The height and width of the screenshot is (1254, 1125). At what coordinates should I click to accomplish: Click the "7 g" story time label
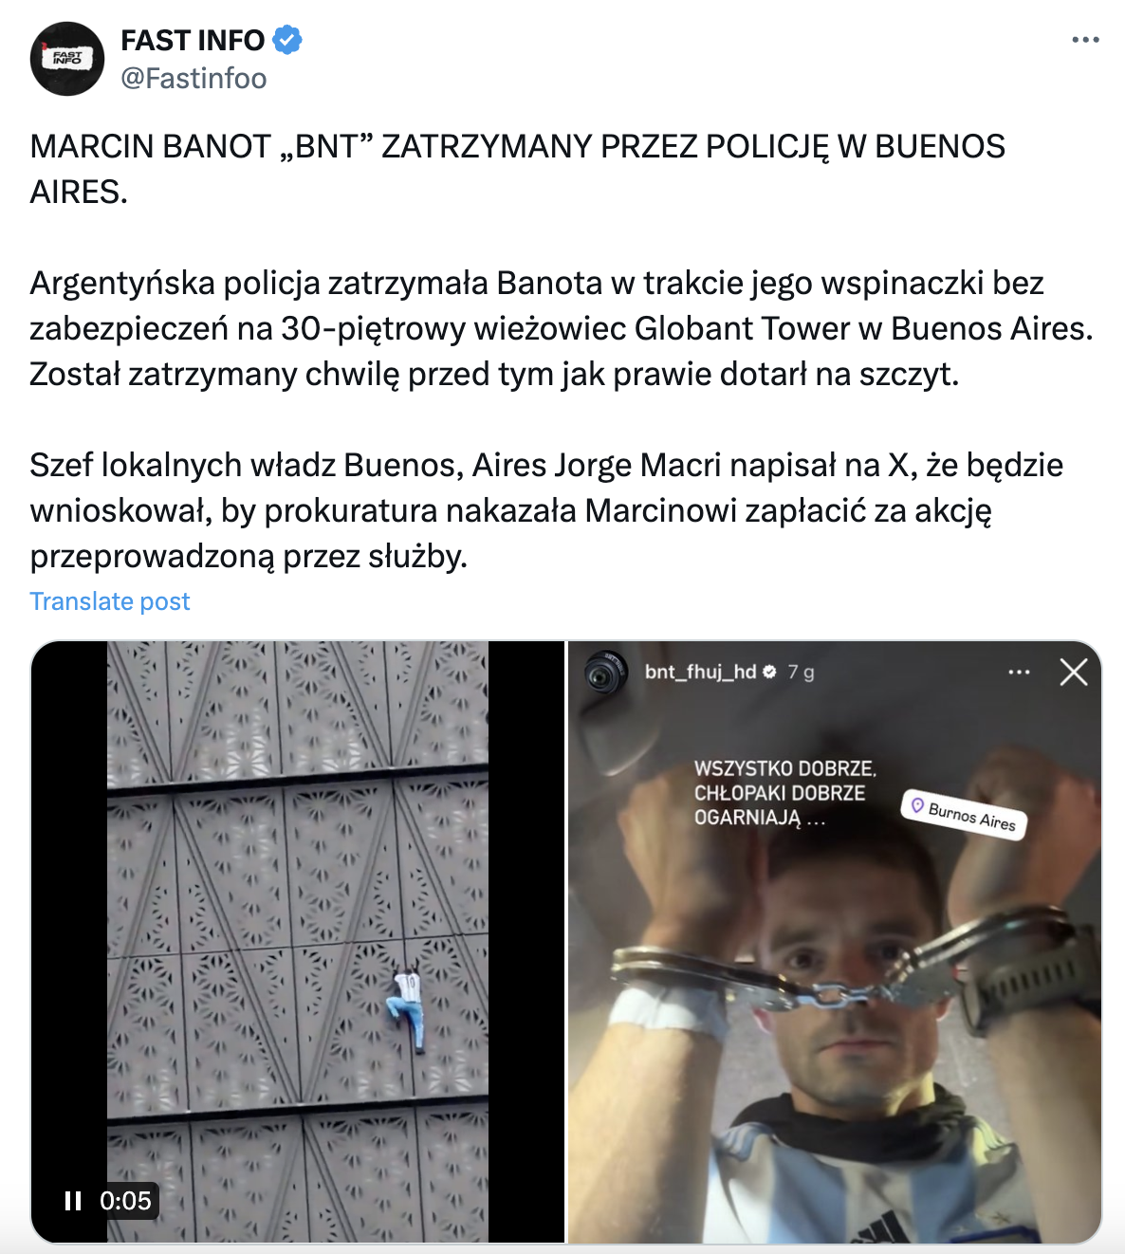pos(801,673)
